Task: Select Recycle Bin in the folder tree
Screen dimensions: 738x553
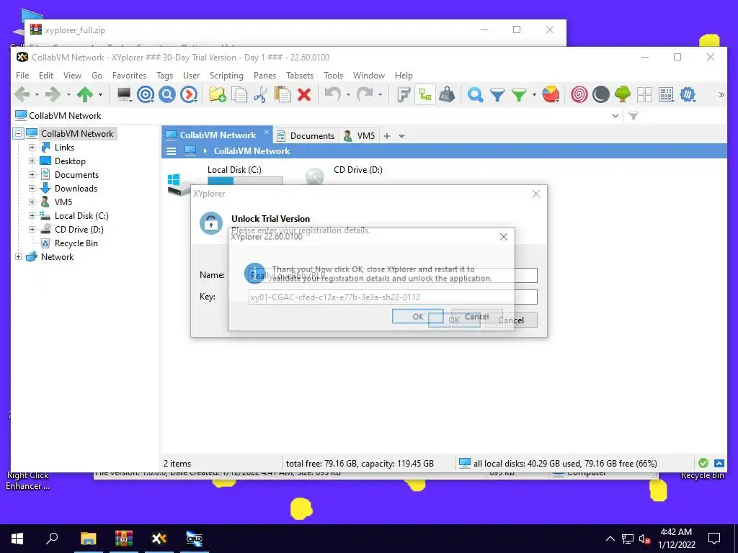Action: point(76,243)
